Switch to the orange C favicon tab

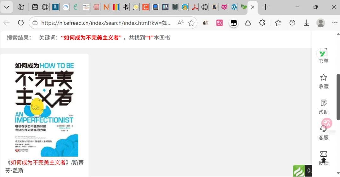[x=145, y=7]
